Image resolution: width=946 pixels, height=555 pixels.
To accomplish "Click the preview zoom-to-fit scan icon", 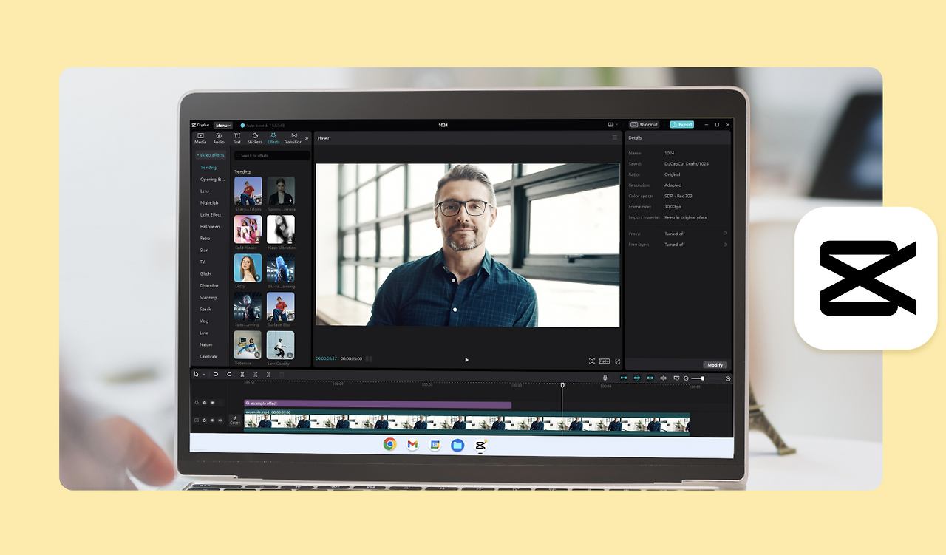I will point(592,361).
